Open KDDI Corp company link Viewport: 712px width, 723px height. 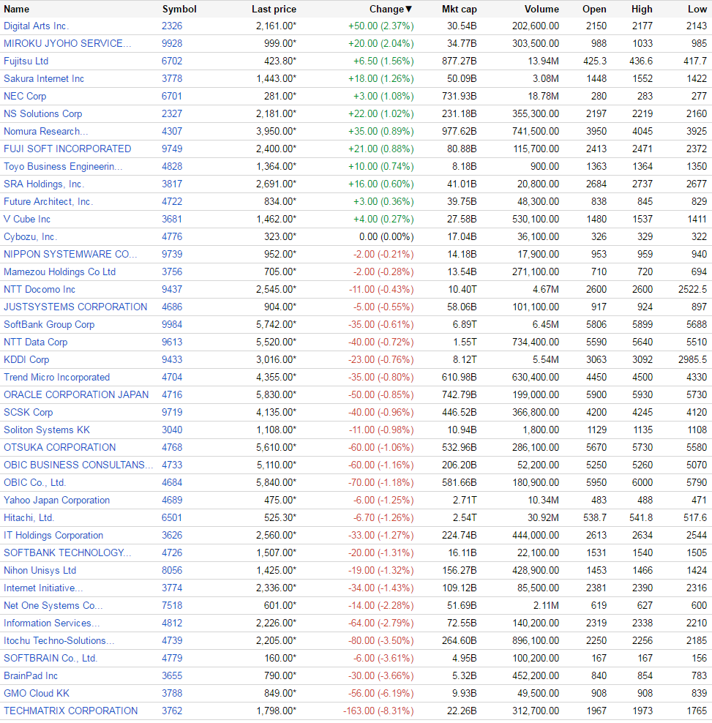coord(26,359)
